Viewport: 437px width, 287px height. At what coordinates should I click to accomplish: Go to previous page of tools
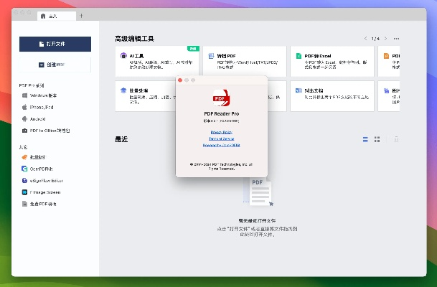coord(365,38)
